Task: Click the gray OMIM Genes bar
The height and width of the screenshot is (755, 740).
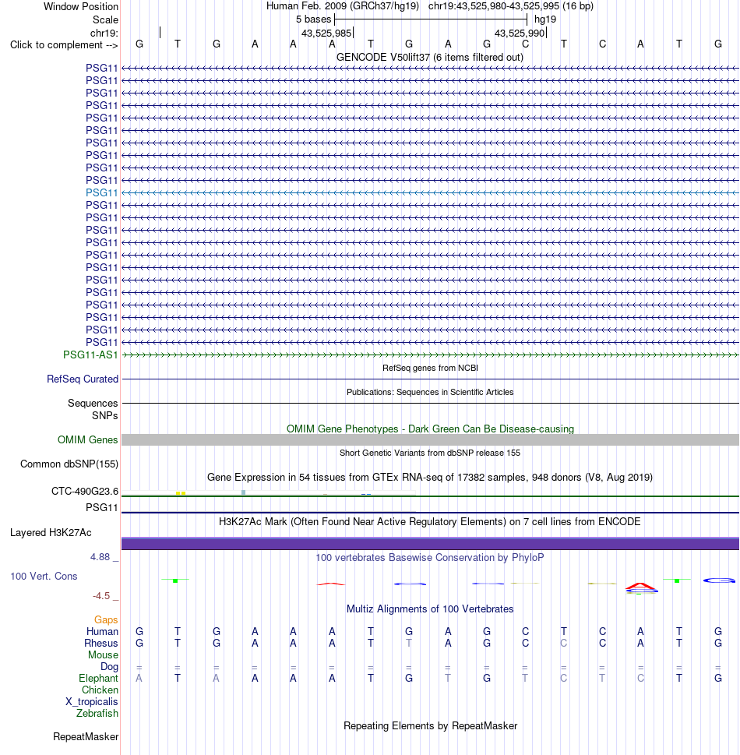Action: point(430,439)
